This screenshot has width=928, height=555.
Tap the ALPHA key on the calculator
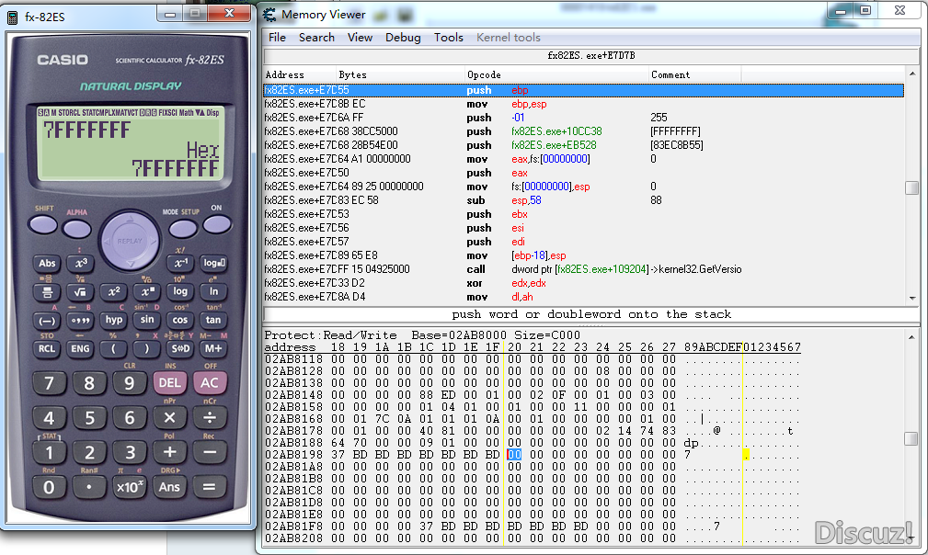coord(77,228)
